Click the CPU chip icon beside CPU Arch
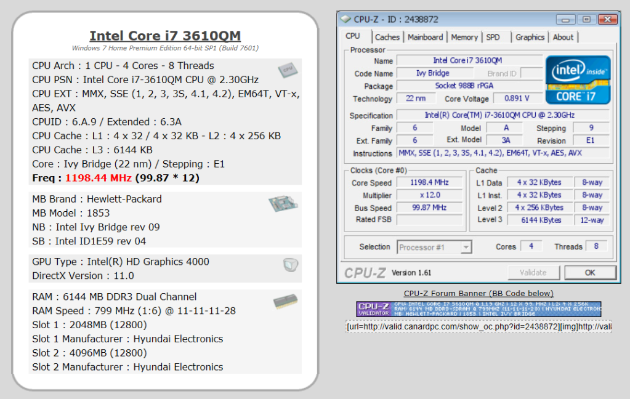The image size is (630, 399). [288, 70]
